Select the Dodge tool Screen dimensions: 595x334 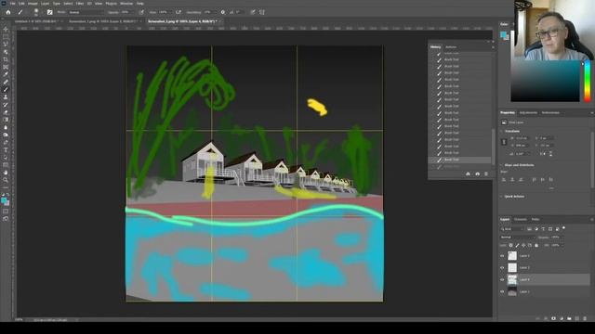pyautogui.click(x=6, y=135)
